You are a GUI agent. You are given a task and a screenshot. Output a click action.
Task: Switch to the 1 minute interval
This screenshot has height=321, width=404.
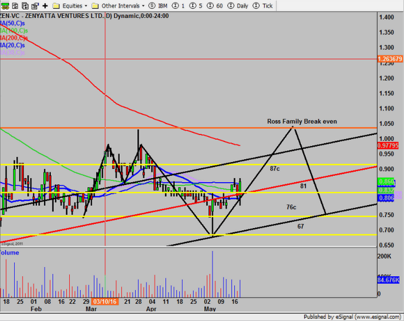178,6
